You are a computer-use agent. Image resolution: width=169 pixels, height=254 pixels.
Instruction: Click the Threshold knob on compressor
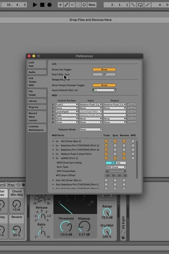tap(66, 226)
